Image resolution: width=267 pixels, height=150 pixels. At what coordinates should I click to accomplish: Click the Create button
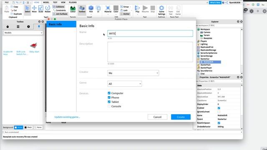point(181,117)
